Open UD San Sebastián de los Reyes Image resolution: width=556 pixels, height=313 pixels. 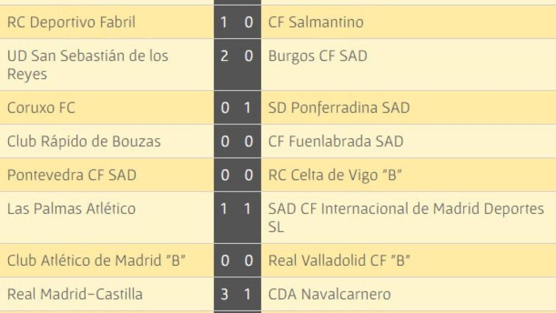[x=87, y=64]
